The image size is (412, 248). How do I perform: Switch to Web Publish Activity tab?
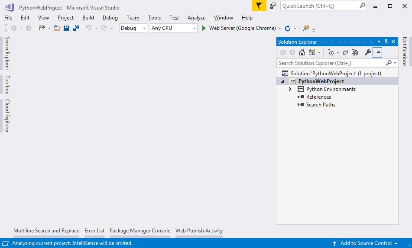[x=199, y=231]
